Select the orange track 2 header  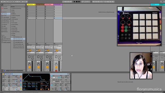(40, 5)
